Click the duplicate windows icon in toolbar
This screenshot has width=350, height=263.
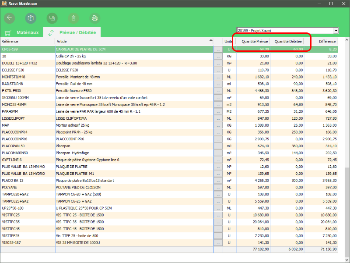pyautogui.click(x=52, y=18)
